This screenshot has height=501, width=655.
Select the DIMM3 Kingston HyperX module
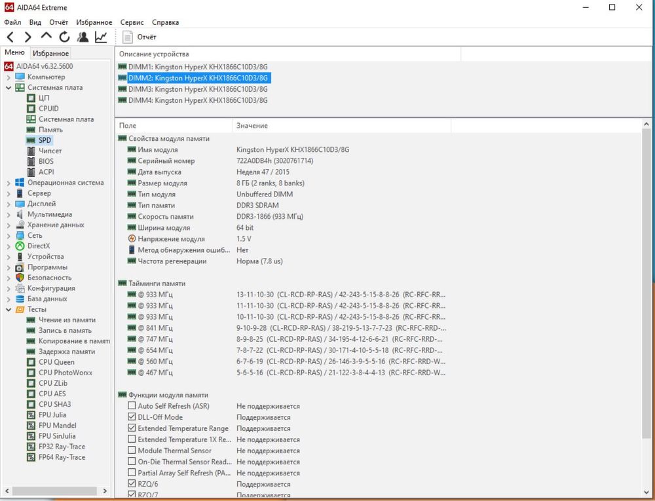click(x=193, y=89)
